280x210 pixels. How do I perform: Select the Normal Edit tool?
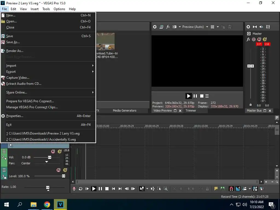(x=142, y=189)
